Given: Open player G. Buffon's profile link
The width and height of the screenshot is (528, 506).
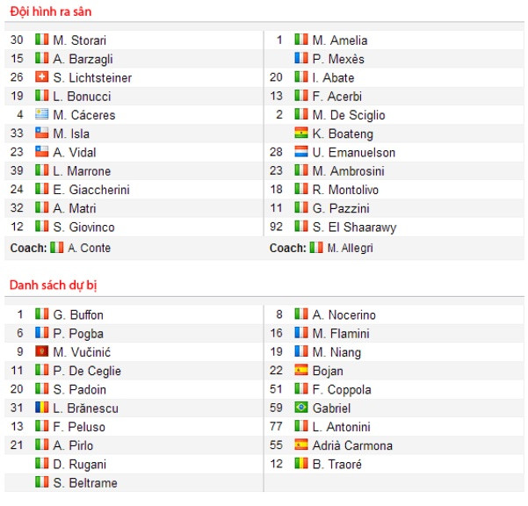Looking at the screenshot, I should (77, 314).
